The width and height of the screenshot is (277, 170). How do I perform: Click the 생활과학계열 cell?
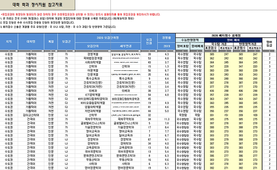pyautogui.click(x=93, y=107)
